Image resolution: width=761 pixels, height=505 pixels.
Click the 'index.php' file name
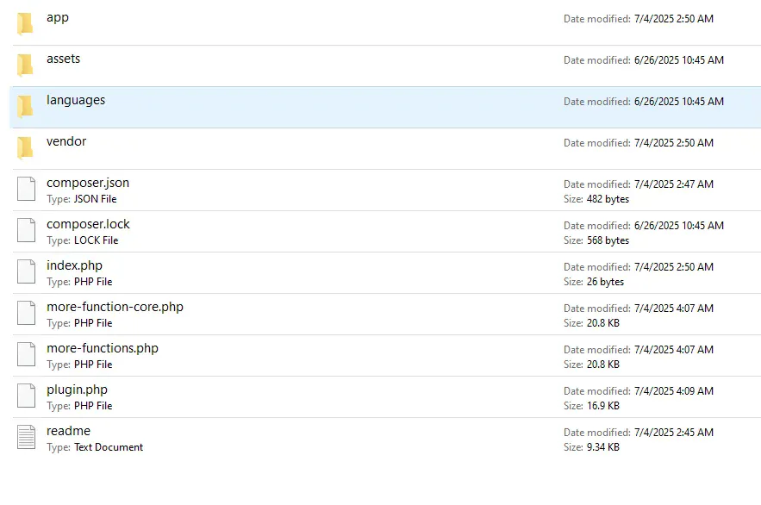(x=74, y=266)
